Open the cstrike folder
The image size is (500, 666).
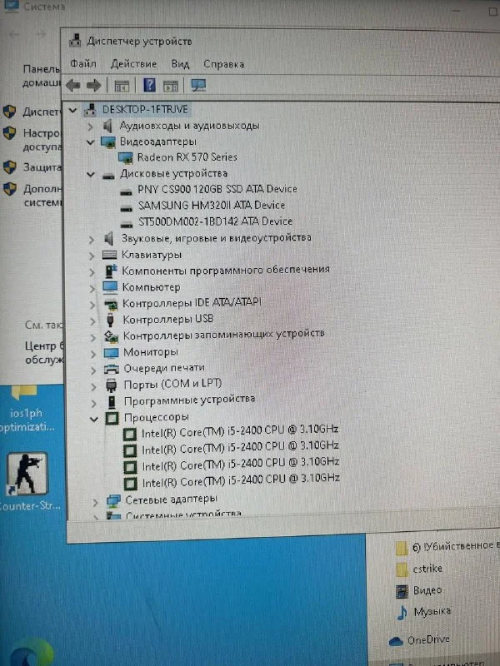click(x=427, y=569)
